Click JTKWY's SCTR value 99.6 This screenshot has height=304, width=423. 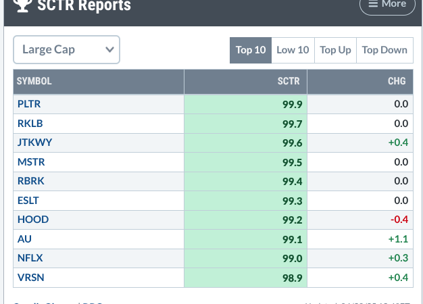point(292,143)
